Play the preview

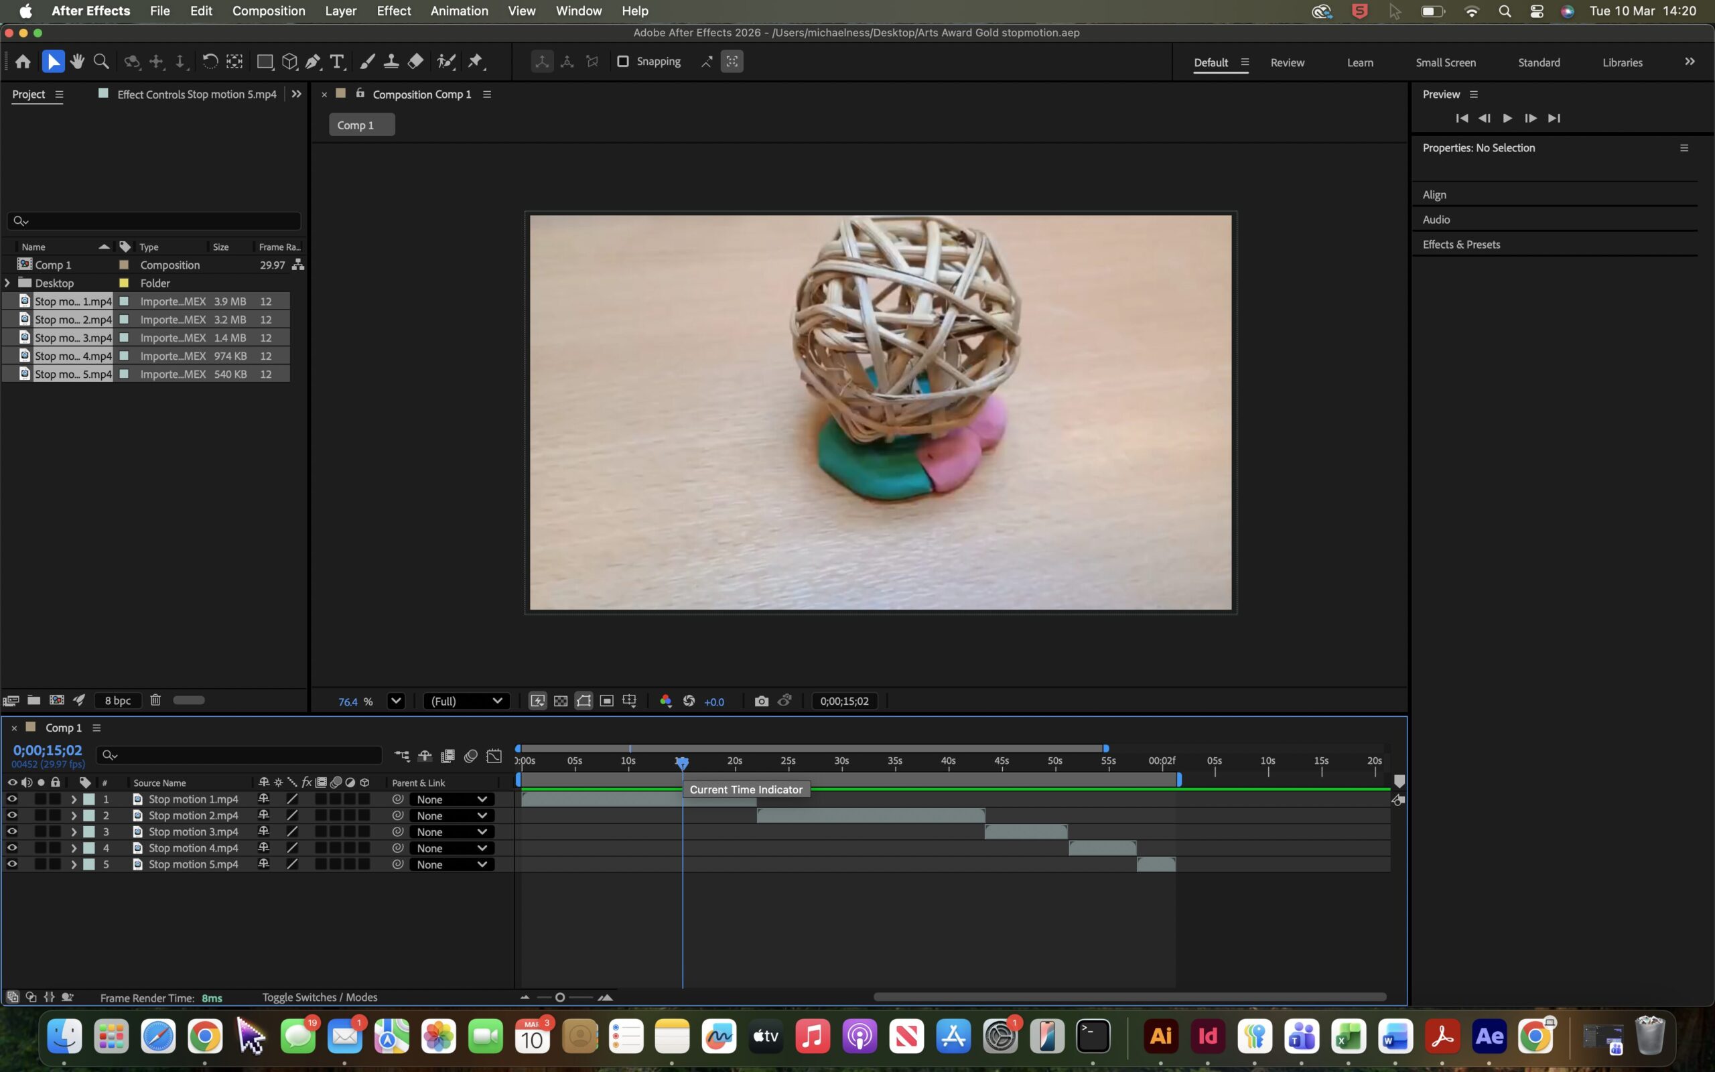[1507, 119]
